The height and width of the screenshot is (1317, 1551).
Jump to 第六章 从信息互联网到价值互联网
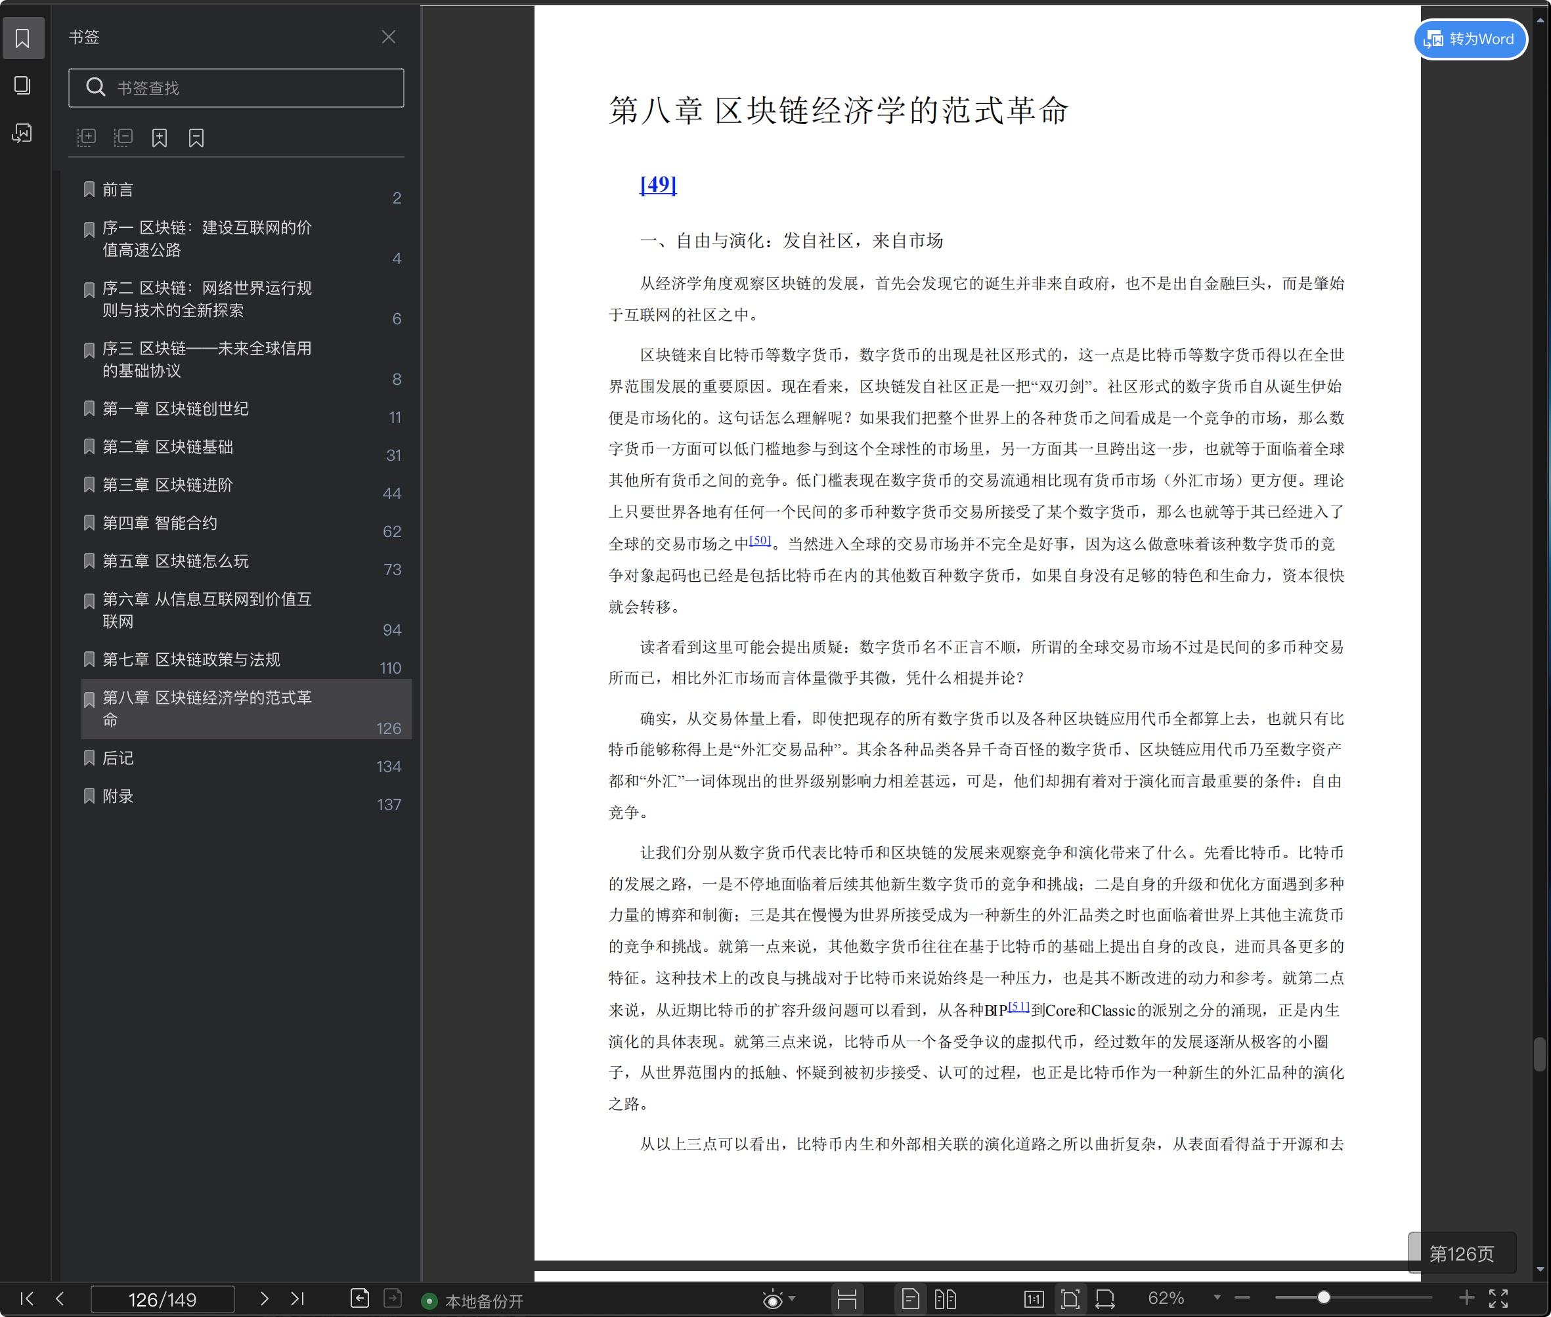pyautogui.click(x=246, y=611)
